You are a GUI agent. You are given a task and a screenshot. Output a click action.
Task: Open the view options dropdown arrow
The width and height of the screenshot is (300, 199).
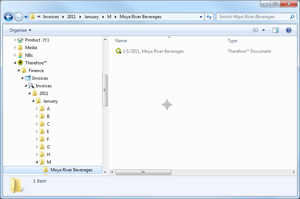[x=263, y=30]
